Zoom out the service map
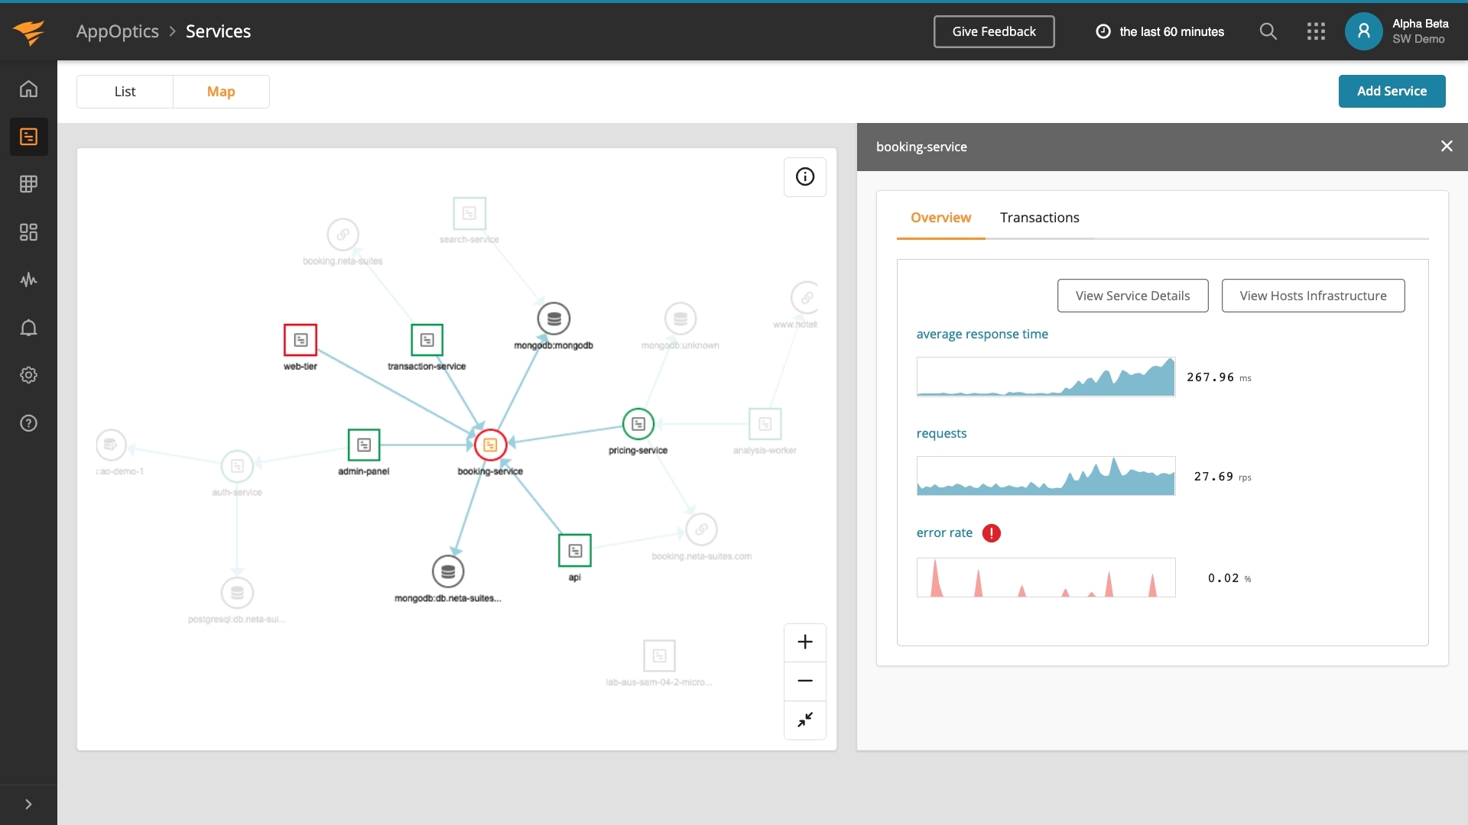The width and height of the screenshot is (1468, 825). (805, 681)
